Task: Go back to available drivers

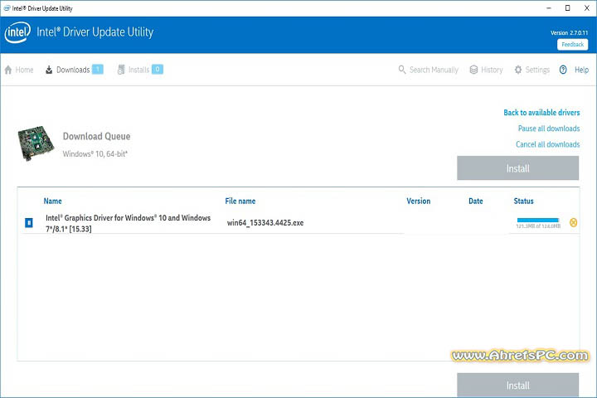Action: (x=541, y=113)
